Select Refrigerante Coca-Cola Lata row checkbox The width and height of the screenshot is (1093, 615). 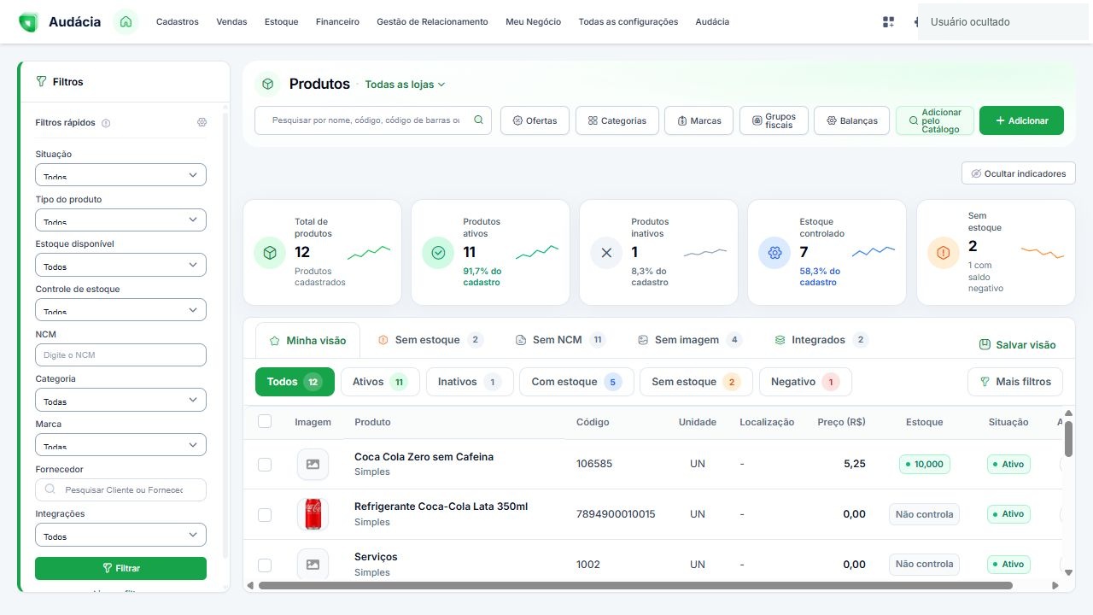click(x=265, y=514)
